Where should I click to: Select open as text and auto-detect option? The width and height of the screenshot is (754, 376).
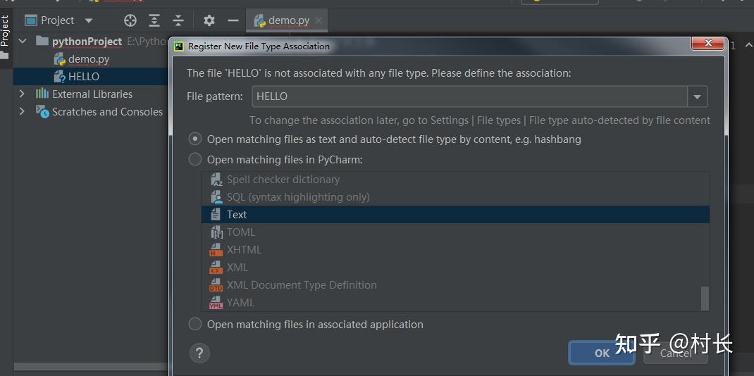coord(195,139)
